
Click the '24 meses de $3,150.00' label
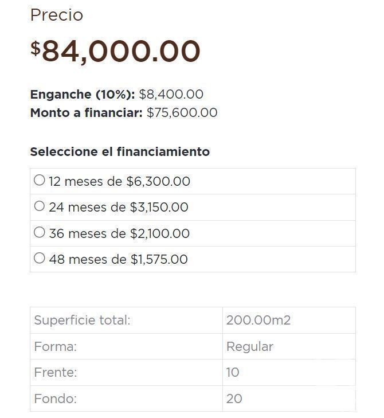119,208
